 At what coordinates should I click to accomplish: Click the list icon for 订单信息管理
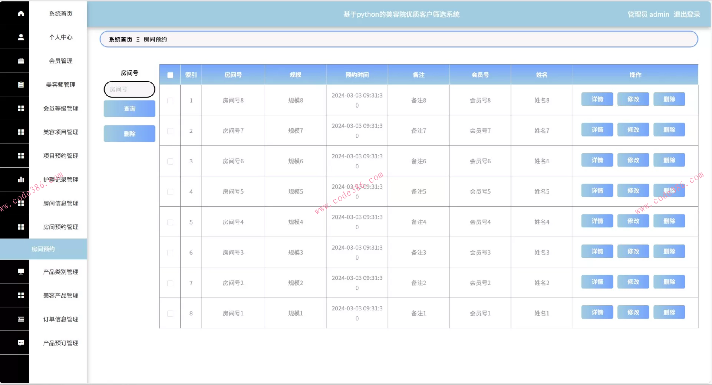21,319
